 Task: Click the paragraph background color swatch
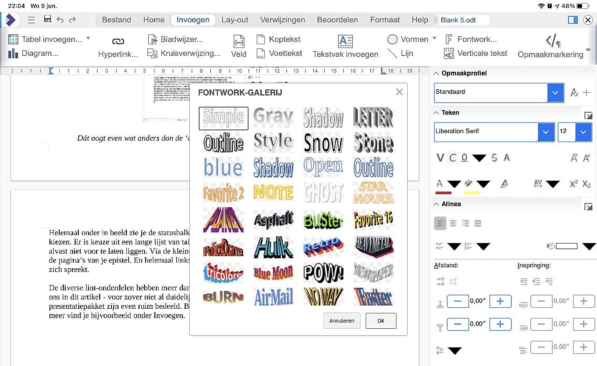[x=567, y=246]
